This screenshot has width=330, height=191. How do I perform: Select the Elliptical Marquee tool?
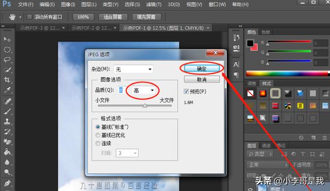(x=7, y=49)
